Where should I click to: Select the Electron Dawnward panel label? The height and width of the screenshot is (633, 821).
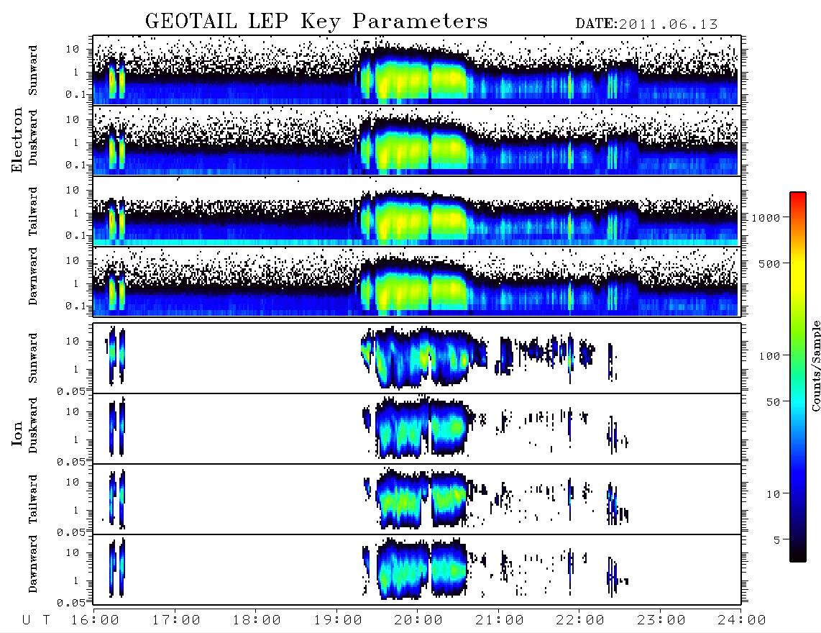33,276
